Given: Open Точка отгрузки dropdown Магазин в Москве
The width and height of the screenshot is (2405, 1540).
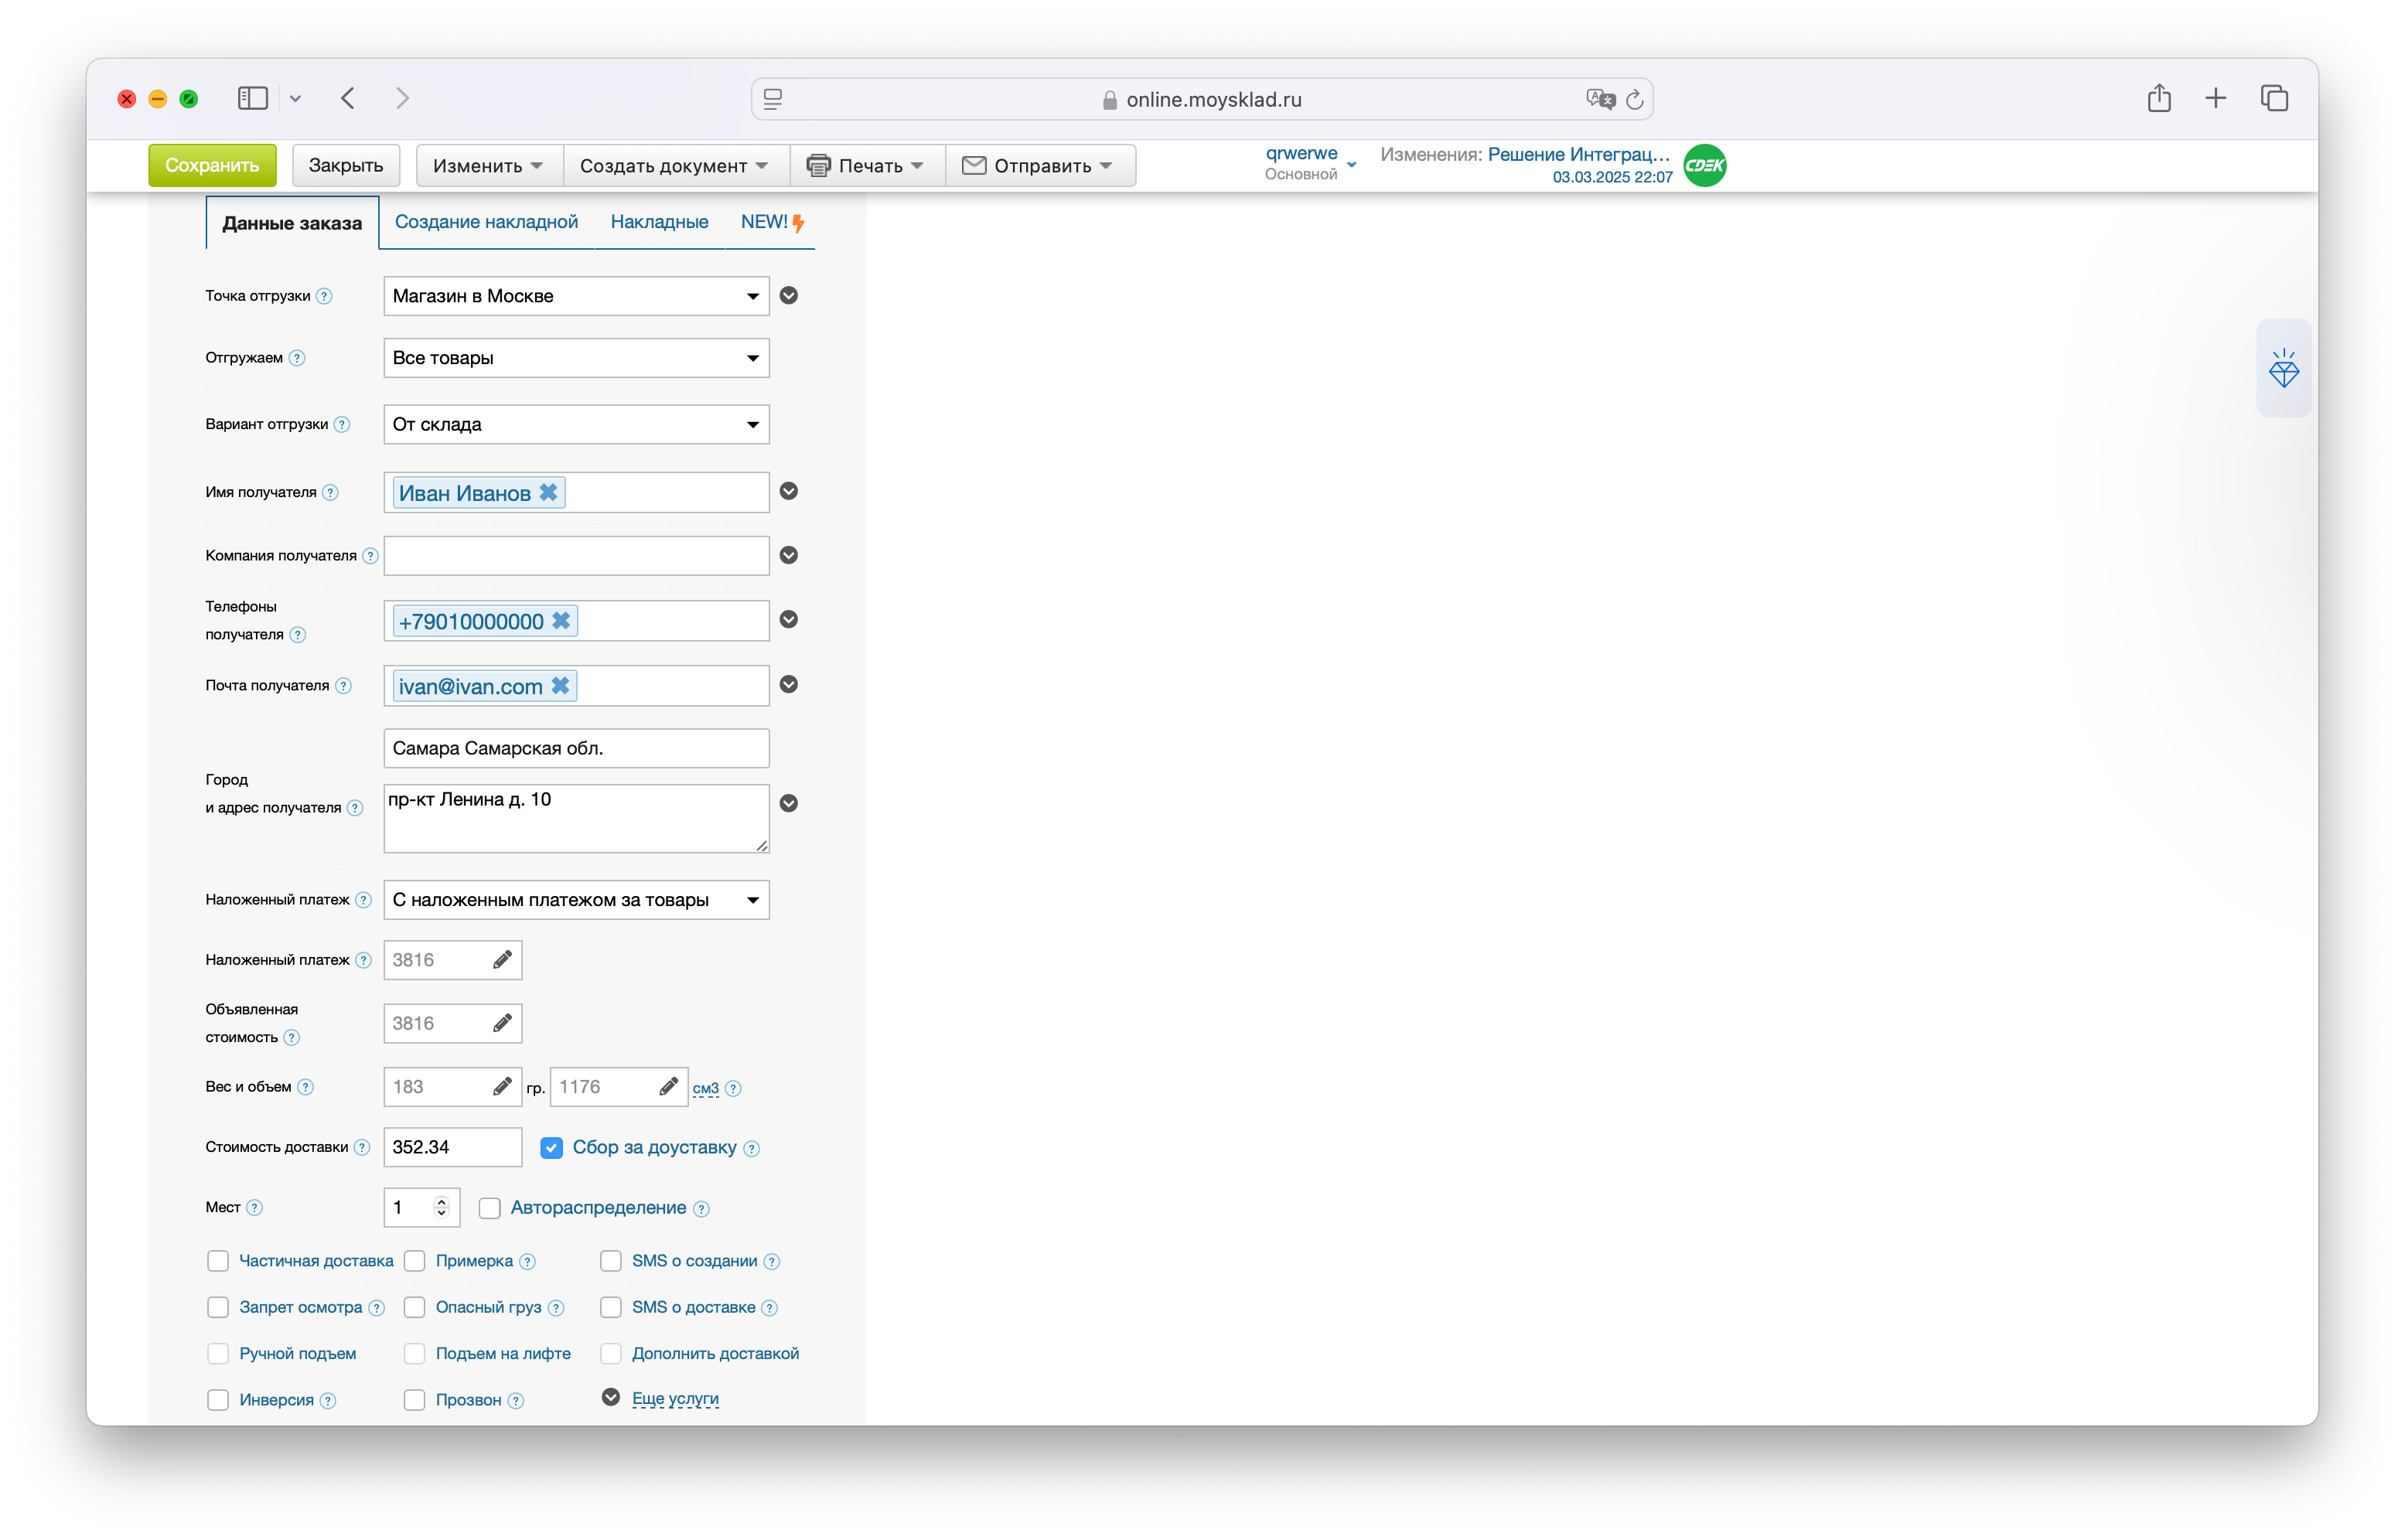Looking at the screenshot, I should [x=575, y=296].
